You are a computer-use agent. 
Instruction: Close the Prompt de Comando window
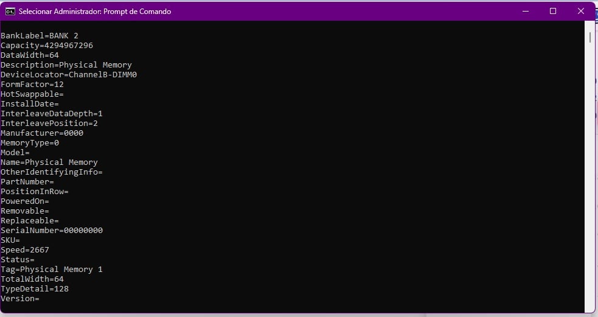[x=580, y=12]
